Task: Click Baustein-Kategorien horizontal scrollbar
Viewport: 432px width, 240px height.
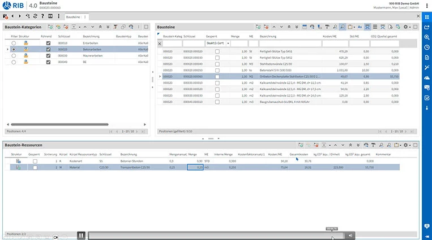Action: coord(59,125)
